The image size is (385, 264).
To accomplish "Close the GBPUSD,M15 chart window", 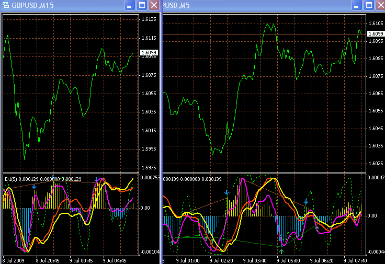I will tap(154, 5).
